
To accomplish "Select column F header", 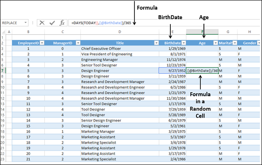I will coord(202,32).
